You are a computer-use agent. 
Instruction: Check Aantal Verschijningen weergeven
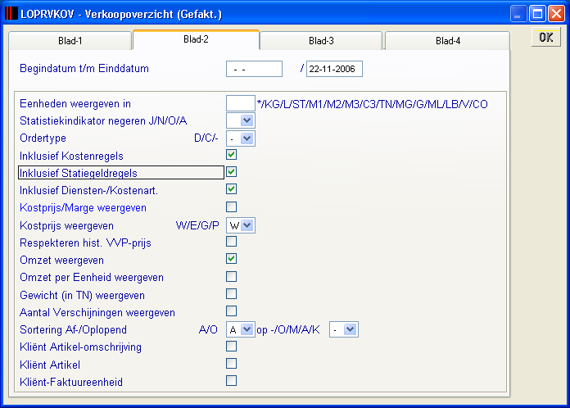click(x=231, y=311)
